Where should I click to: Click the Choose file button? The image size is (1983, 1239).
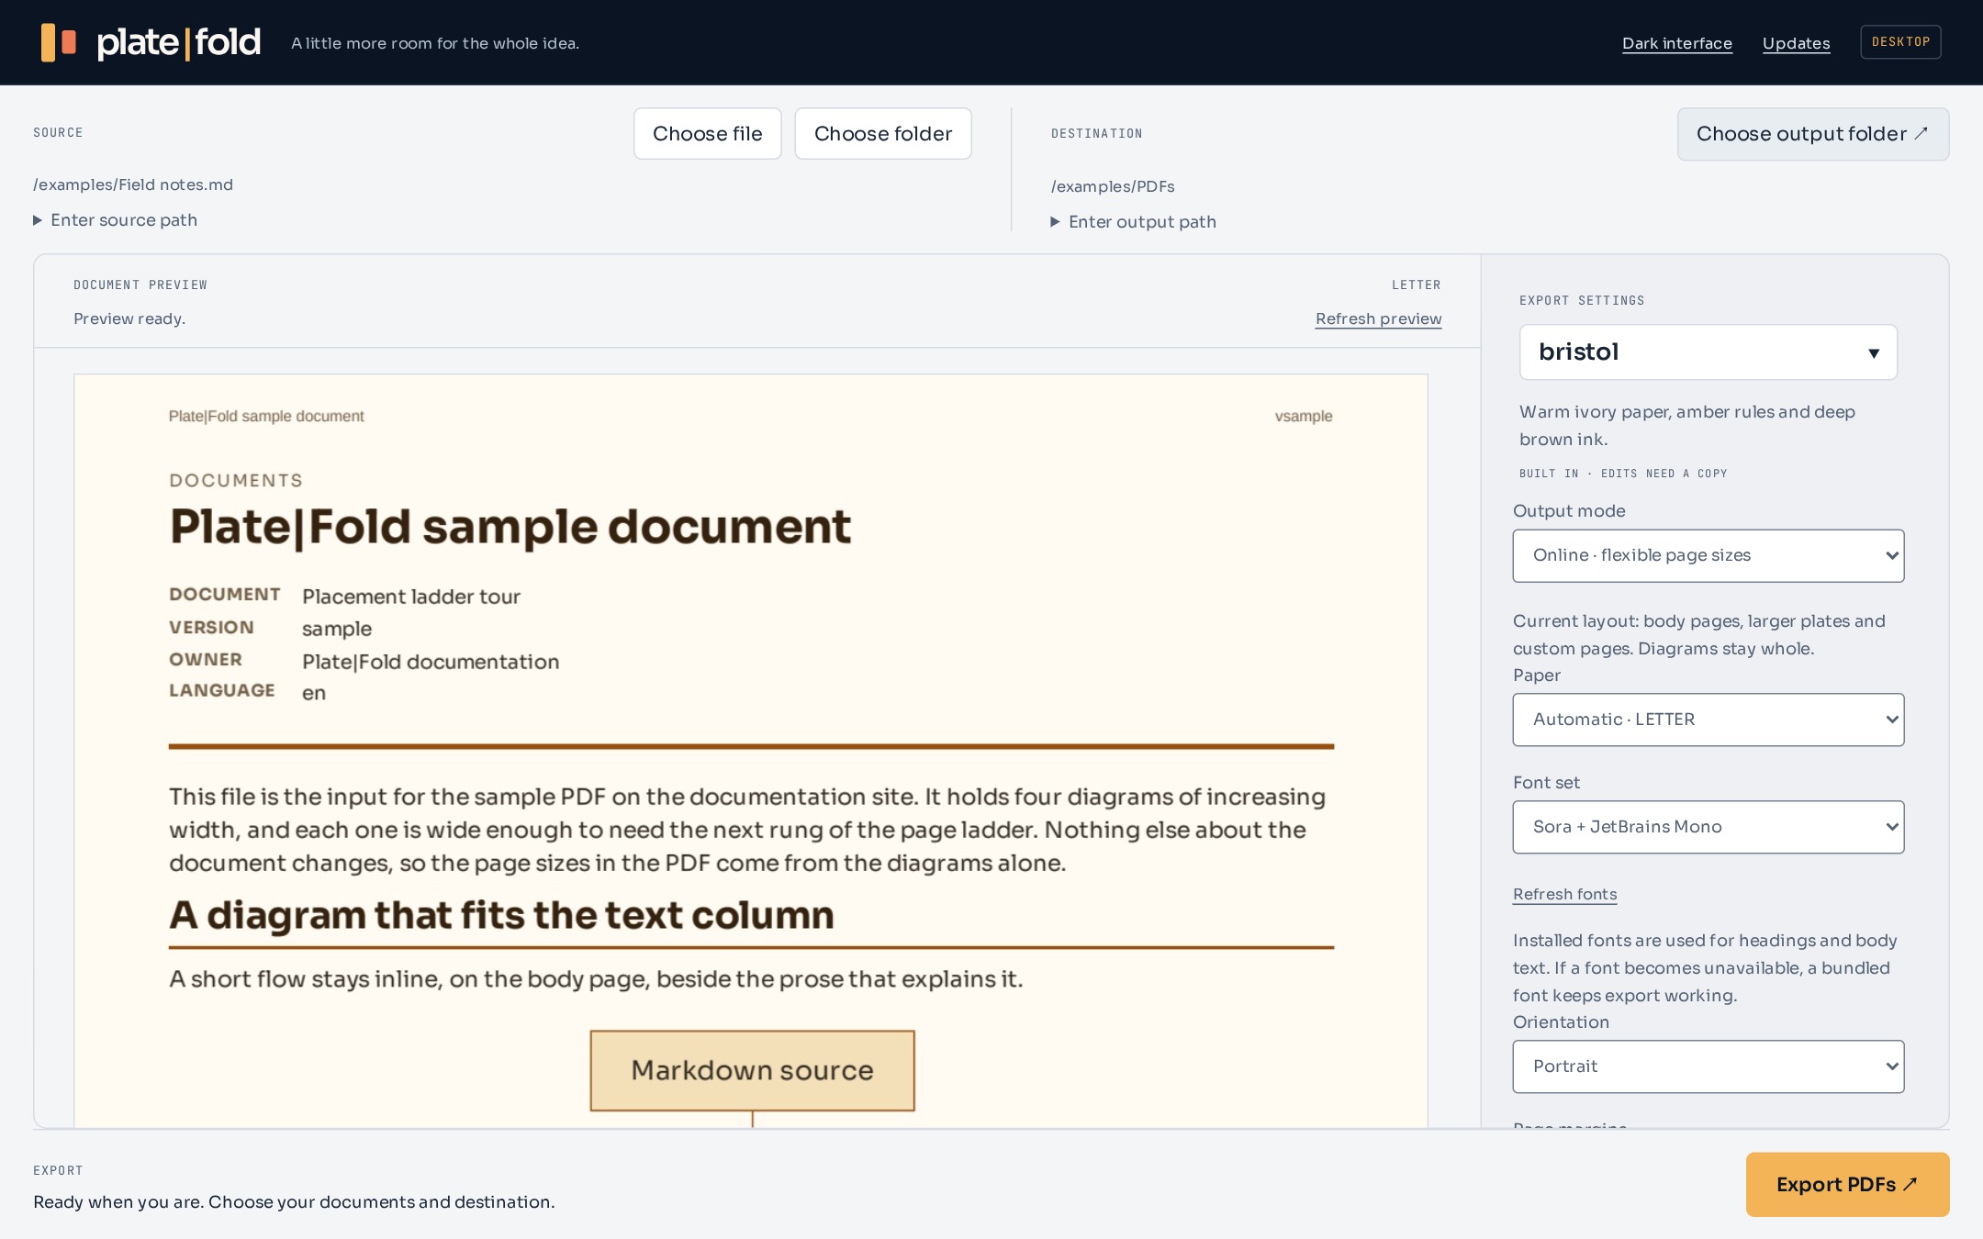707,134
